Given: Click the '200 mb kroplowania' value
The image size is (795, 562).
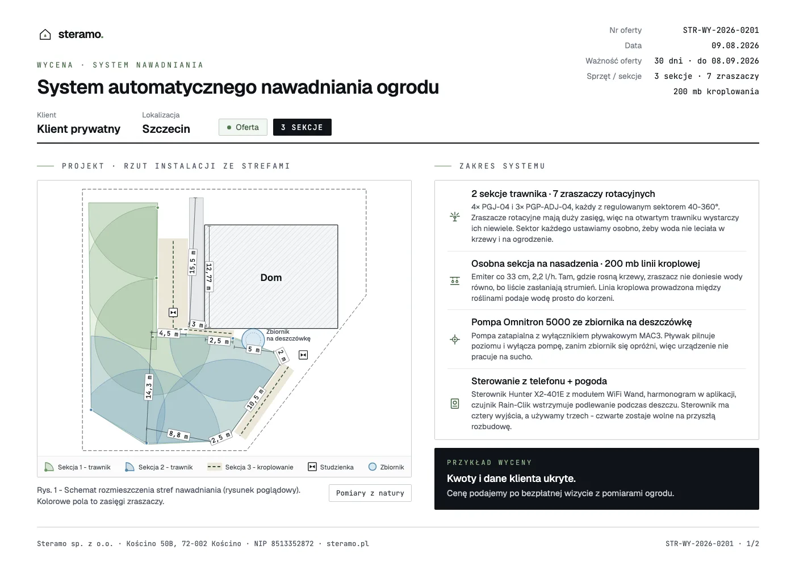Looking at the screenshot, I should [x=716, y=91].
